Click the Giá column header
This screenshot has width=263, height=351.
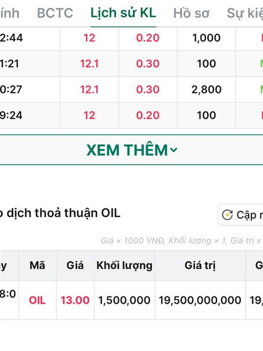(x=75, y=265)
